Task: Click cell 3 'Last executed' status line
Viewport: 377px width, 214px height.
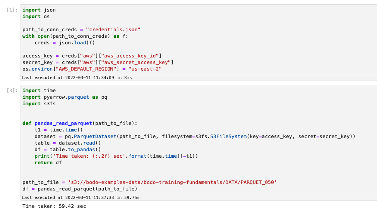Action: 81,198
